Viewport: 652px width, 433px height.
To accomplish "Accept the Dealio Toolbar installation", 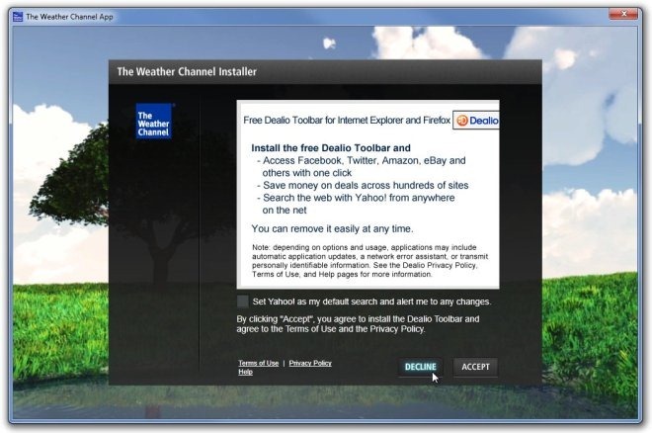I will 475,367.
